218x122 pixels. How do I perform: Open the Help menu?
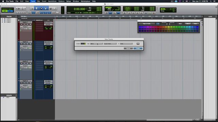click(94, 1)
